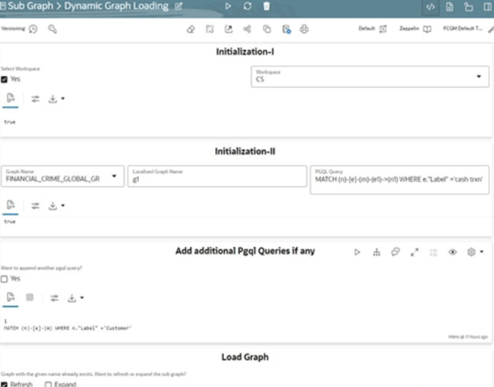This screenshot has width=494, height=387.
Task: Delete the notebook with the trash icon
Action: coord(266,6)
